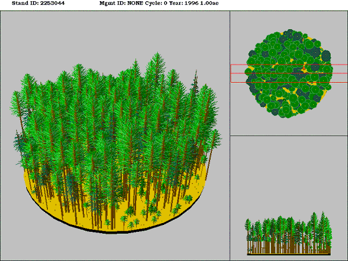
Task: Click the 'Year: 1996' header text
Action: [x=184, y=3]
